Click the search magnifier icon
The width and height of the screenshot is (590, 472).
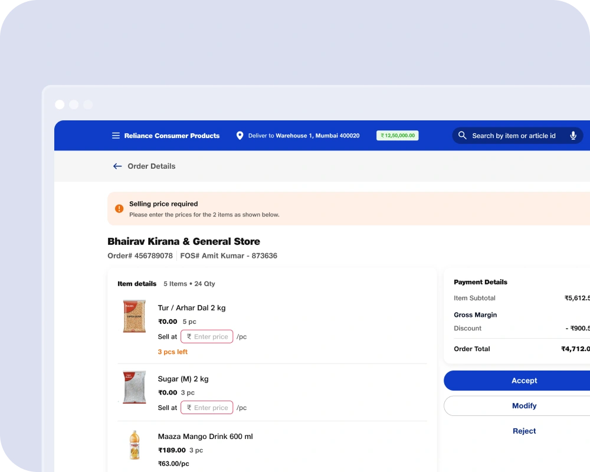(463, 136)
